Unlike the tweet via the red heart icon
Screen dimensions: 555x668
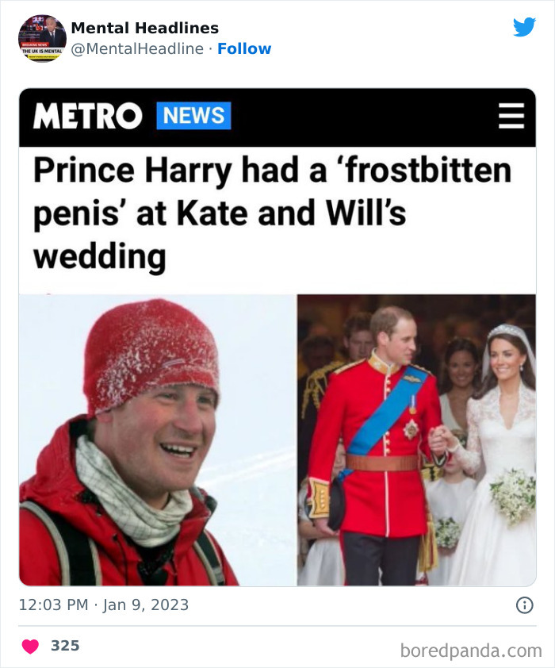(30, 647)
